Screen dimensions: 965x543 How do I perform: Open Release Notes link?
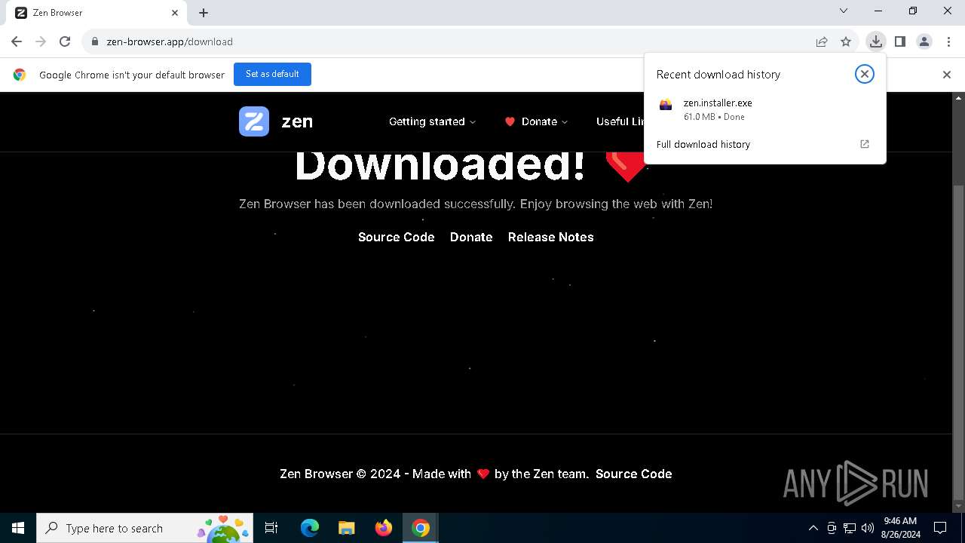point(551,237)
